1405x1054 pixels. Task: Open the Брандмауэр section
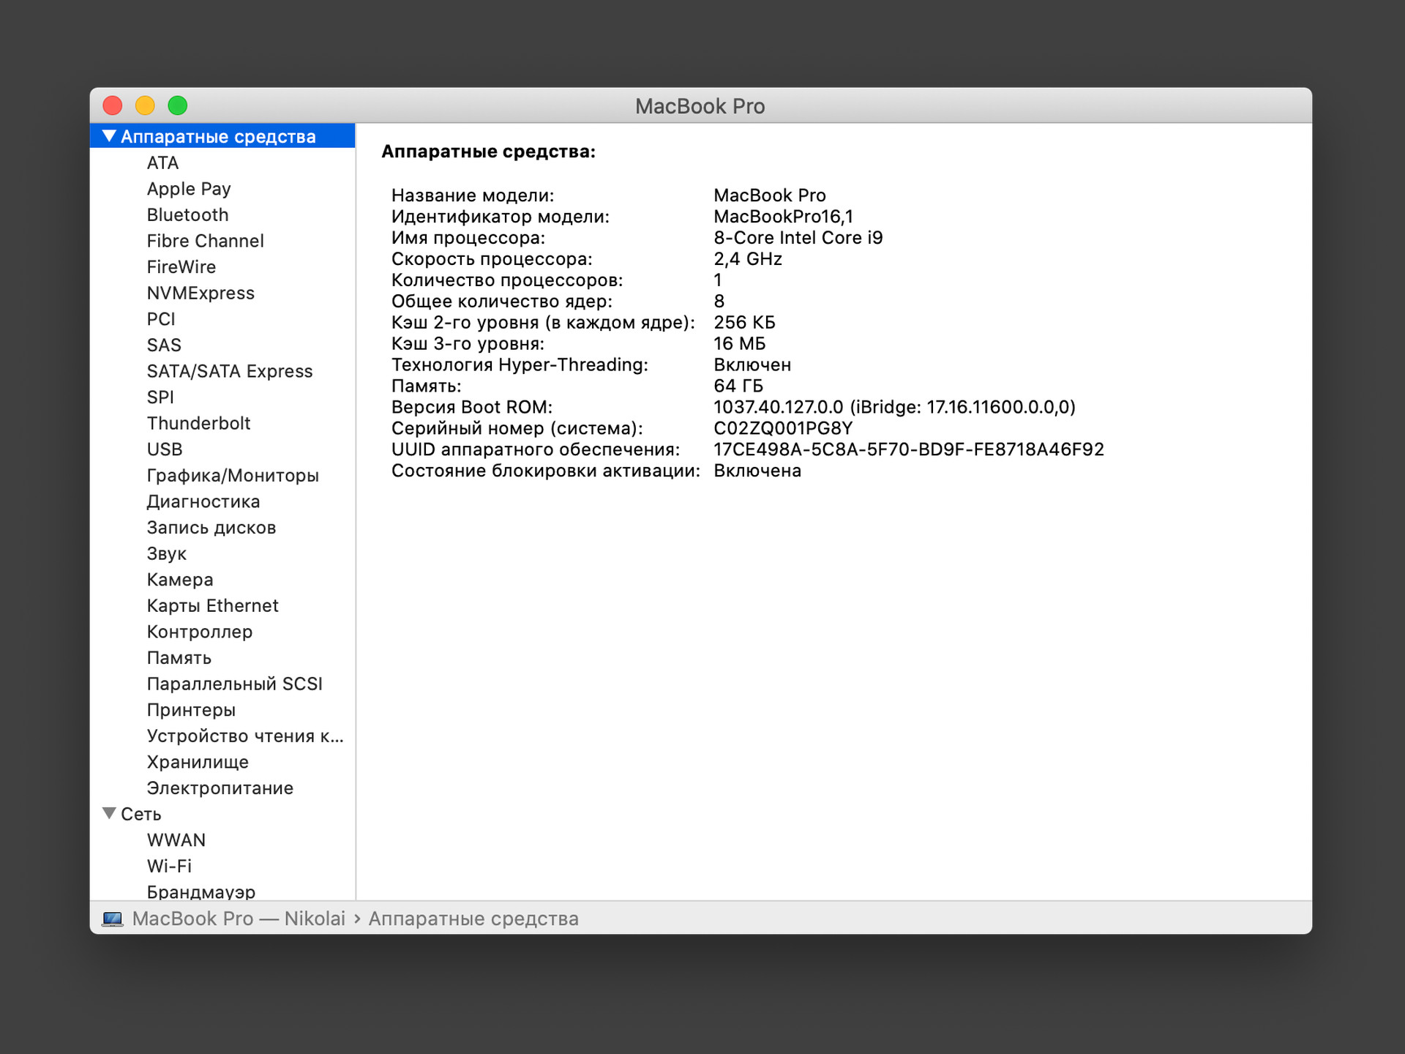pos(201,892)
